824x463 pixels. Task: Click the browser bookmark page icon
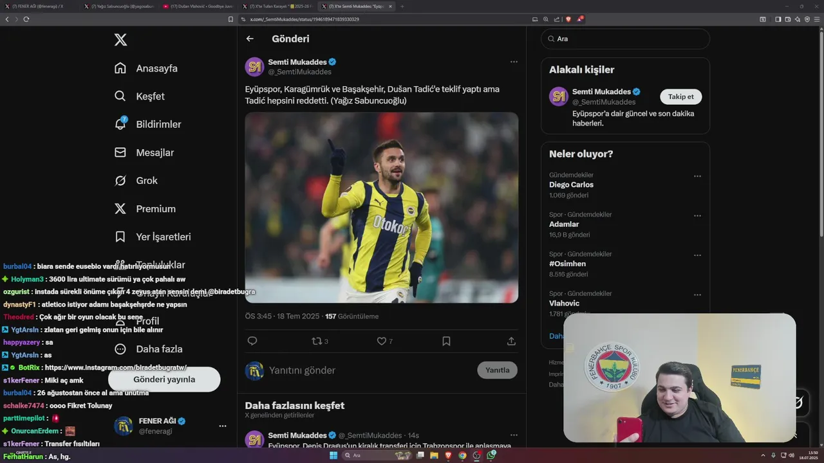[231, 19]
